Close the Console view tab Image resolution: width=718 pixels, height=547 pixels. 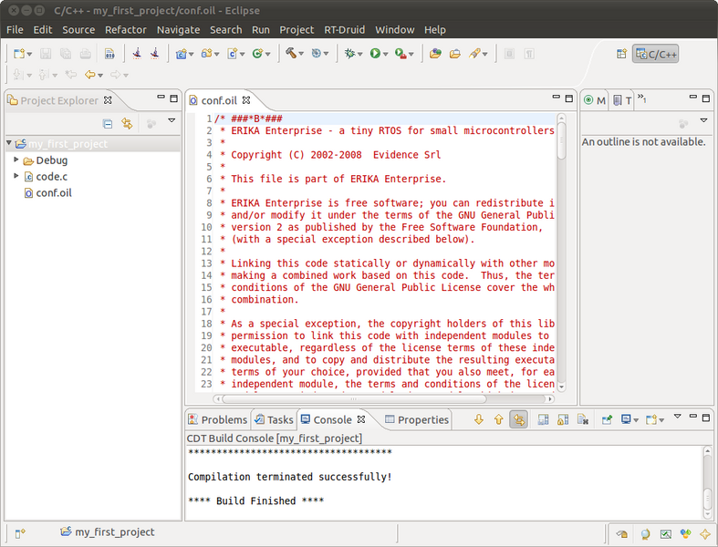(361, 419)
